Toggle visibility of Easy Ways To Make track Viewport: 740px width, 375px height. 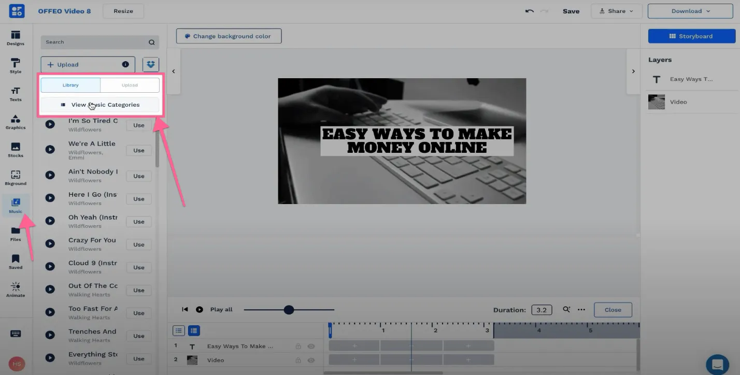tap(311, 346)
